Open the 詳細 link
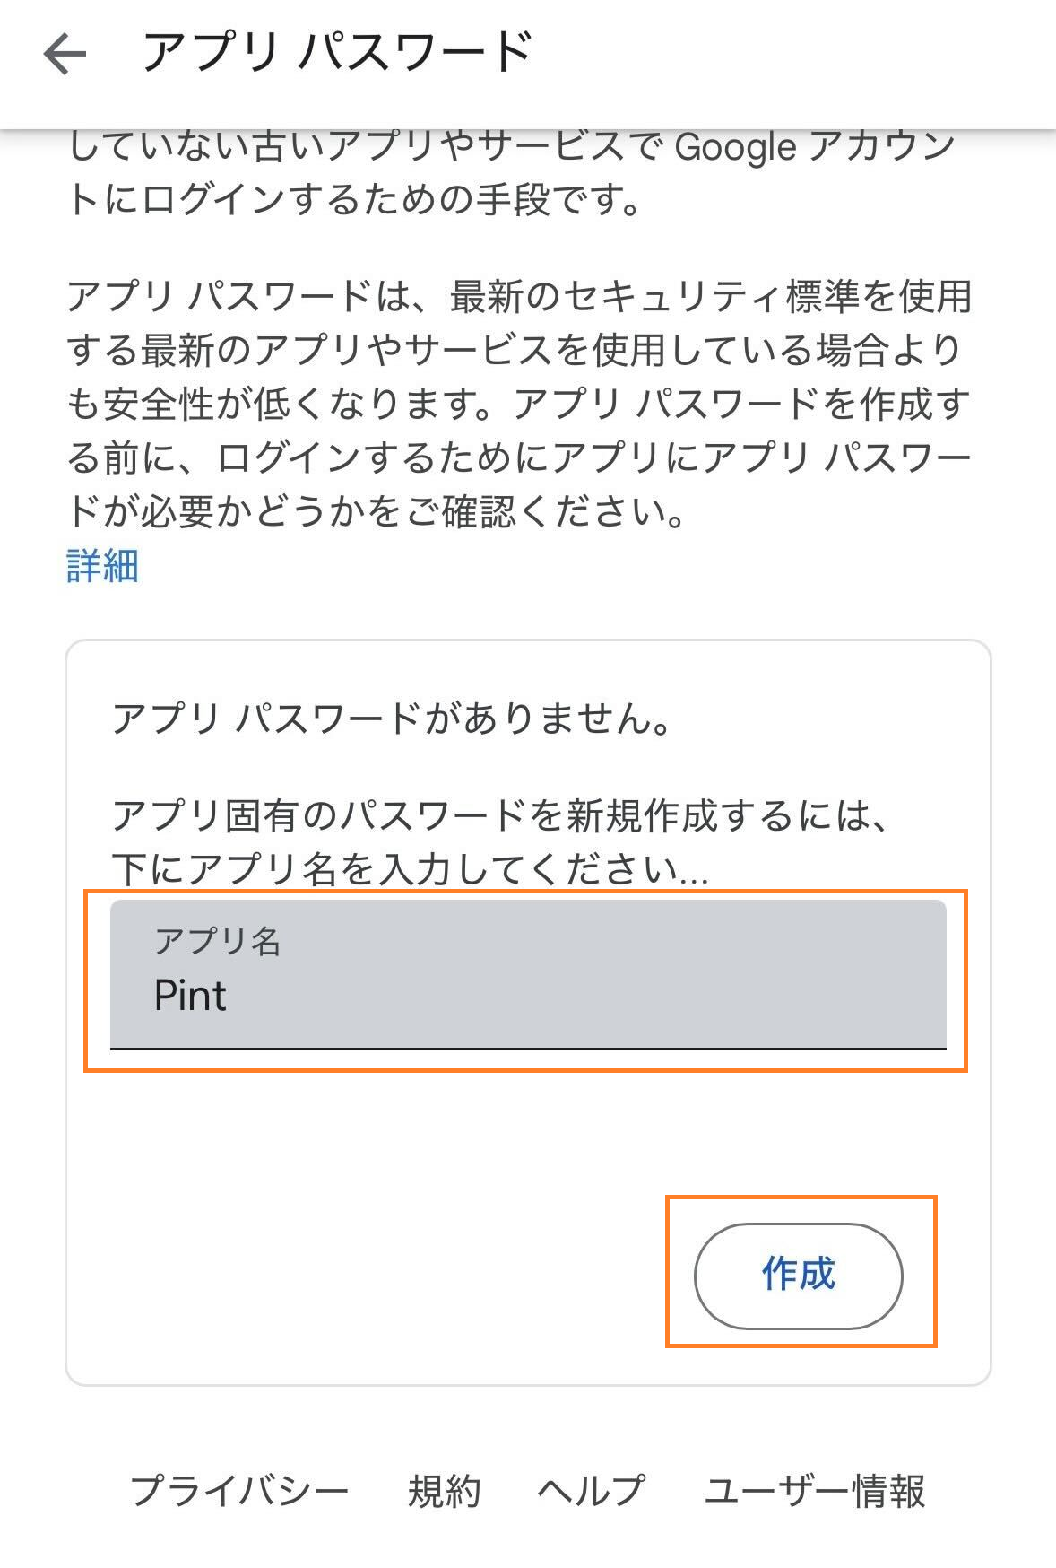 pyautogui.click(x=102, y=566)
